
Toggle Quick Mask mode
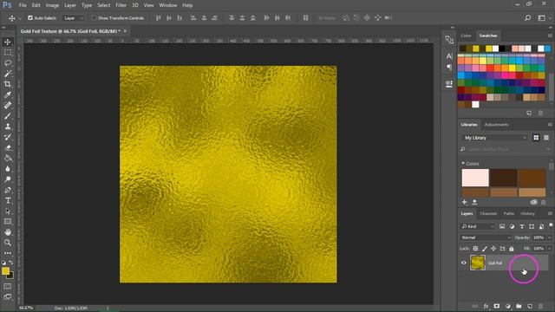8,286
